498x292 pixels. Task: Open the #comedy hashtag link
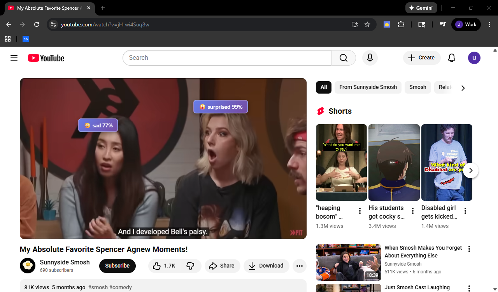[121, 287]
